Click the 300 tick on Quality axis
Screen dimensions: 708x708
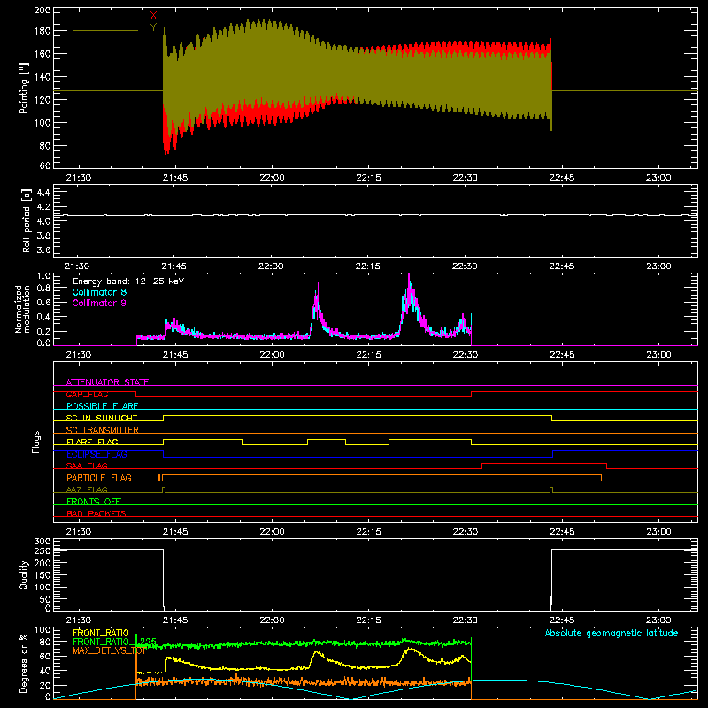pos(42,541)
